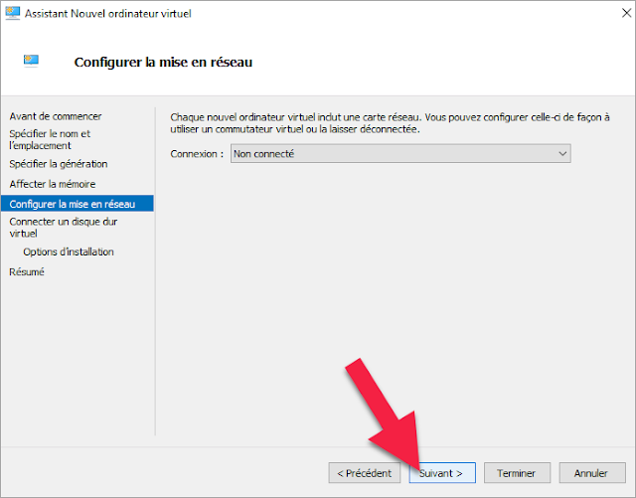Image resolution: width=636 pixels, height=498 pixels.
Task: Click the virtual machine icon beside the heading
Action: [x=31, y=60]
